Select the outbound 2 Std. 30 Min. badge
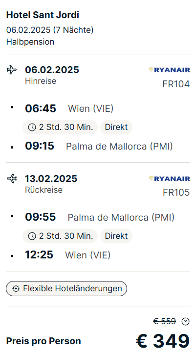This screenshot has width=195, height=356. 60,127
